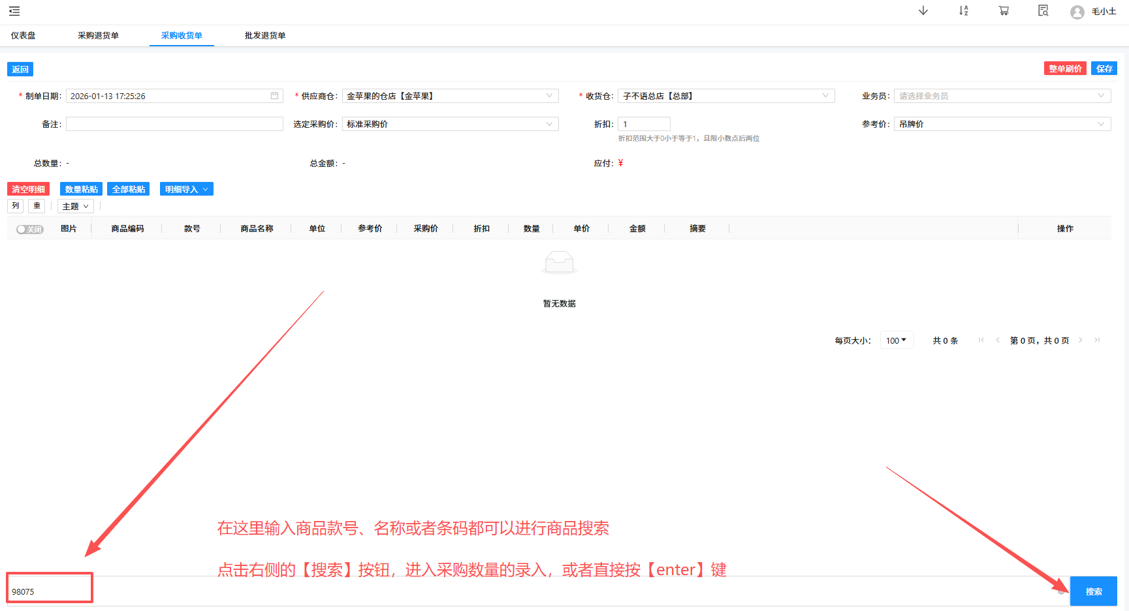Click the 清空明细 clear details button

point(28,188)
